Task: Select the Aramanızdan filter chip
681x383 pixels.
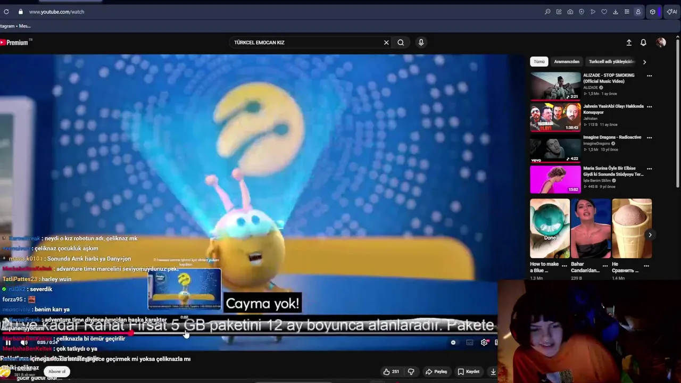Action: 567,62
